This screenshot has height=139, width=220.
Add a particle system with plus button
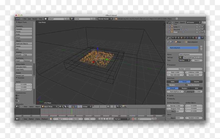point(201,47)
